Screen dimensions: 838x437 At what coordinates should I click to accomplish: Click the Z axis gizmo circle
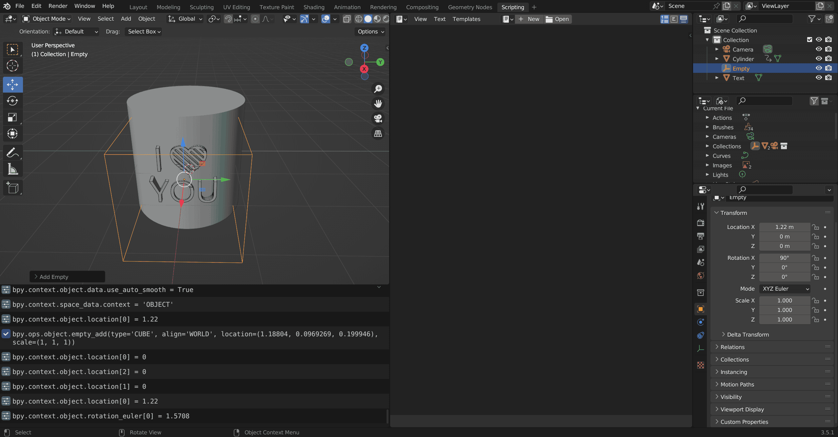(364, 48)
